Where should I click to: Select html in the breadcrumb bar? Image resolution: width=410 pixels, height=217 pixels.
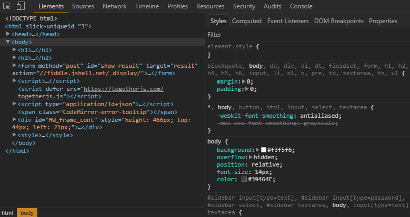click(7, 213)
